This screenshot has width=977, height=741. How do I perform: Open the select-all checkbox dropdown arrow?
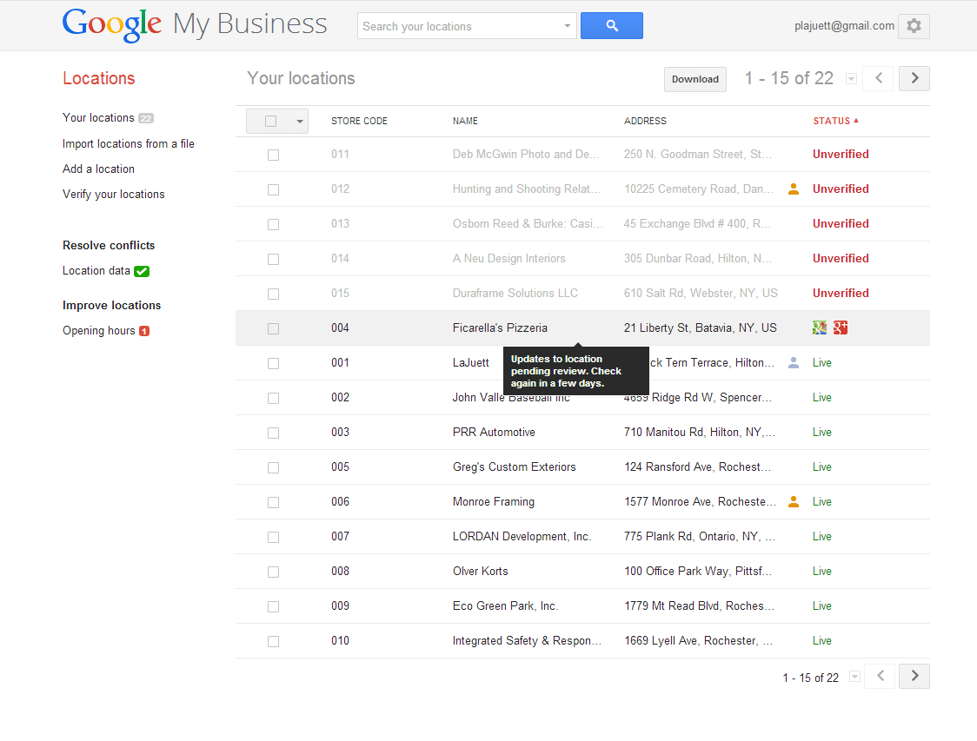tap(300, 122)
